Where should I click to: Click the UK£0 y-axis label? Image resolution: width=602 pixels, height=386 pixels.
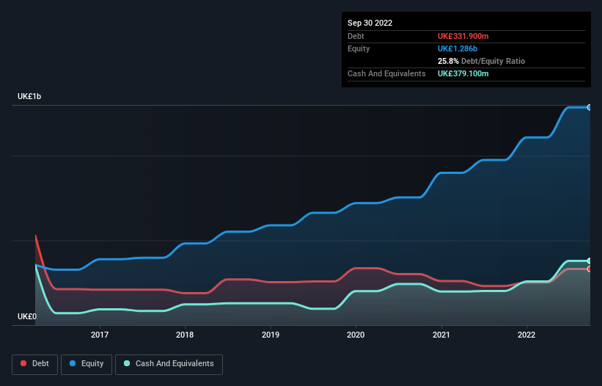[x=27, y=316]
